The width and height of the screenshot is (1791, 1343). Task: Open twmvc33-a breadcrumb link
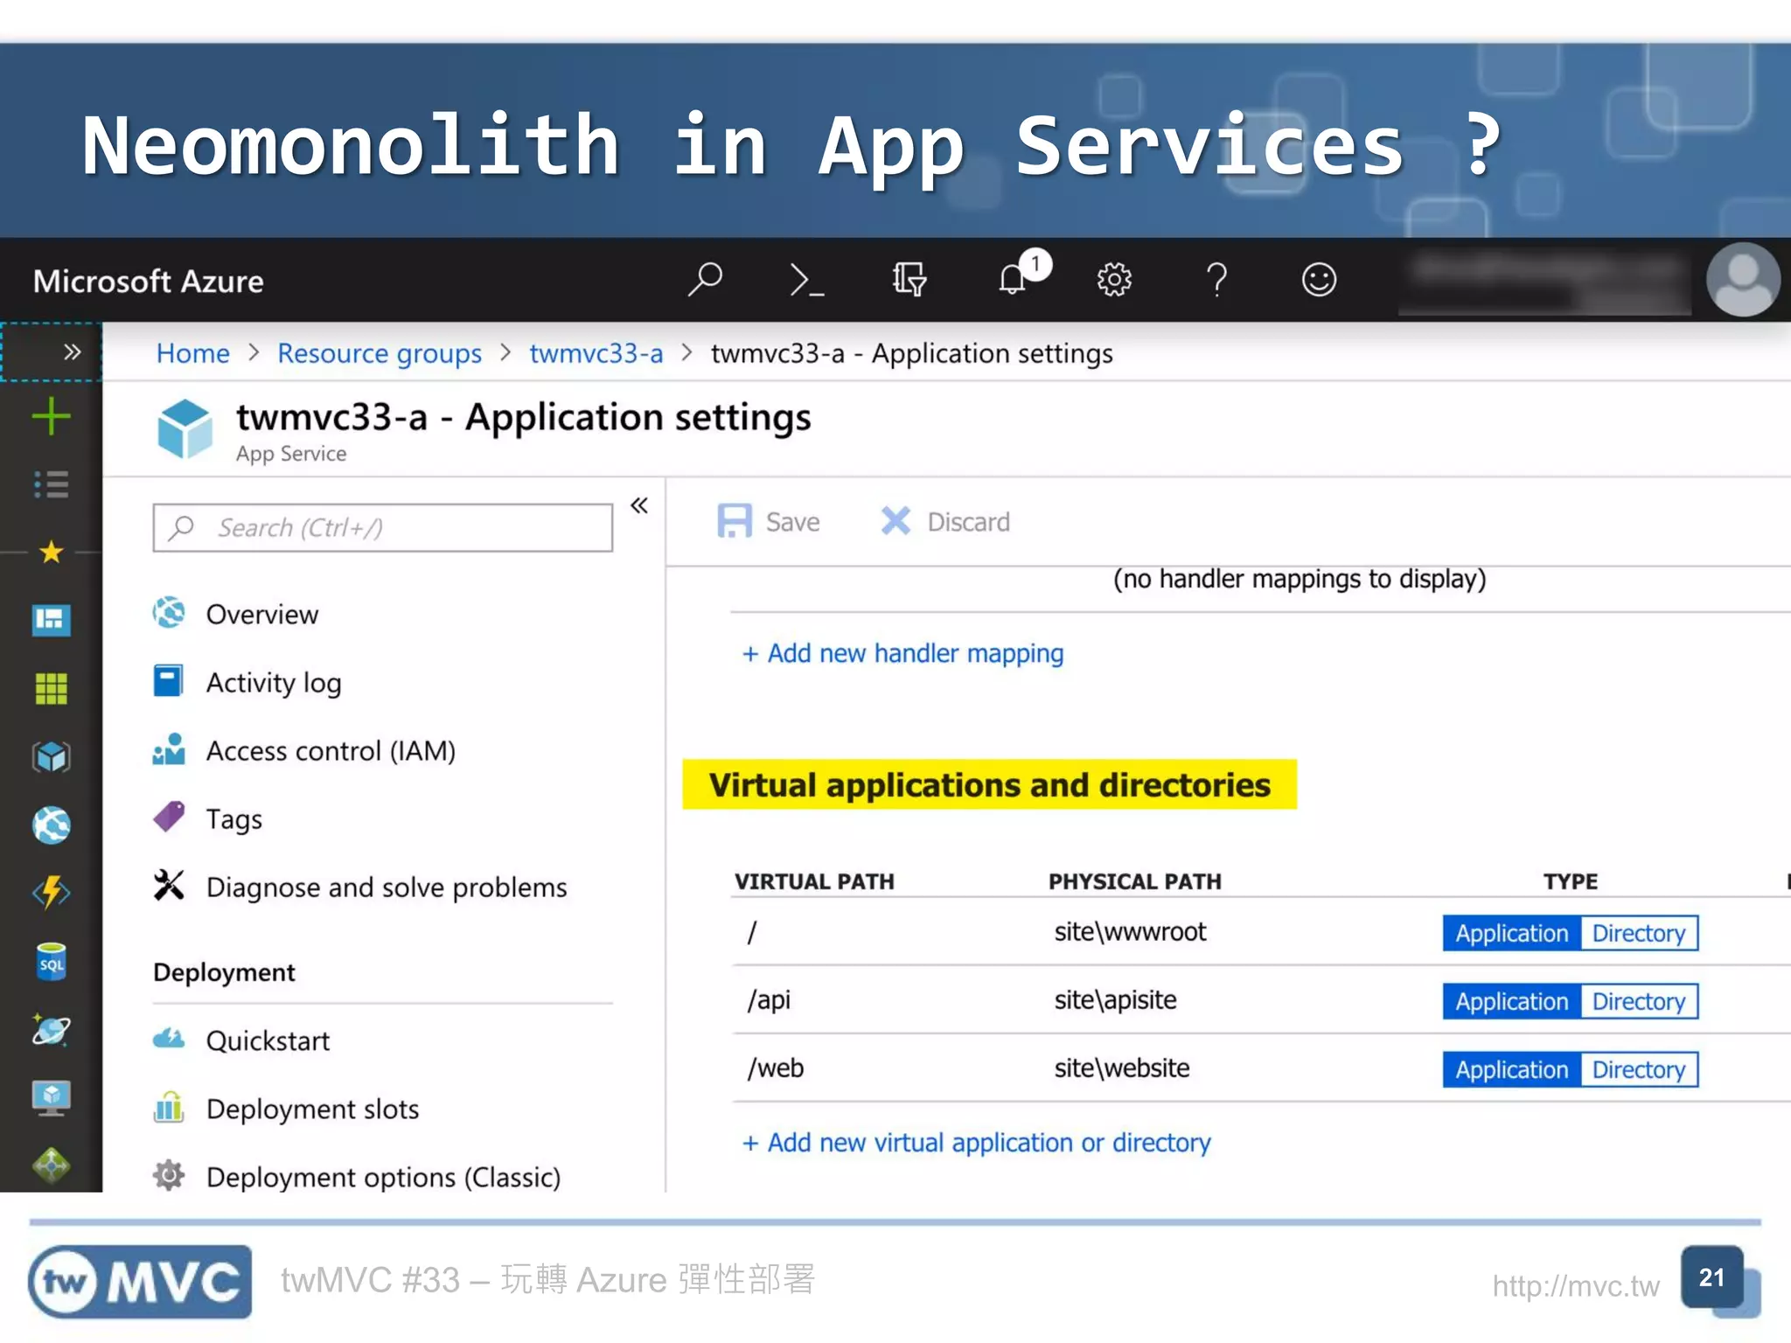(x=596, y=353)
